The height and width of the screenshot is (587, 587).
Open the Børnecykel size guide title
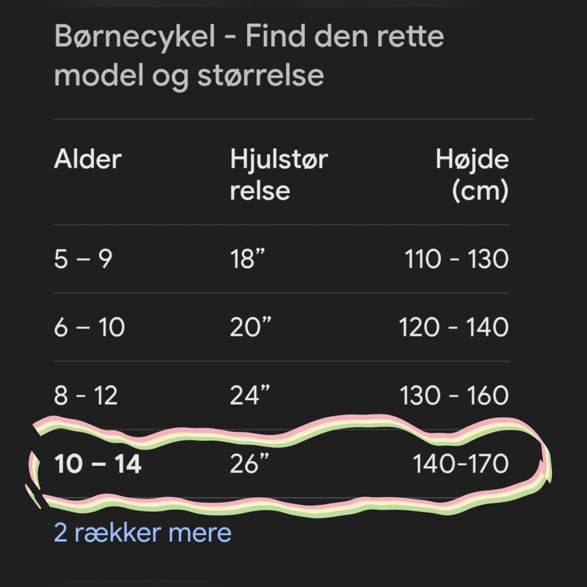coord(249,56)
